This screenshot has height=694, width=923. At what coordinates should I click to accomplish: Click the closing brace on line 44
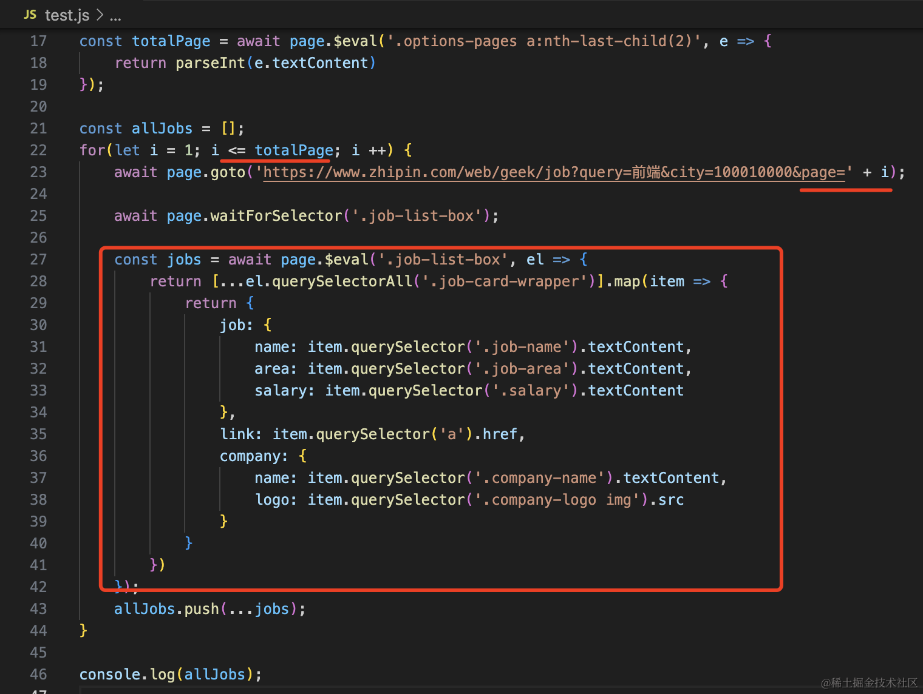(x=83, y=631)
